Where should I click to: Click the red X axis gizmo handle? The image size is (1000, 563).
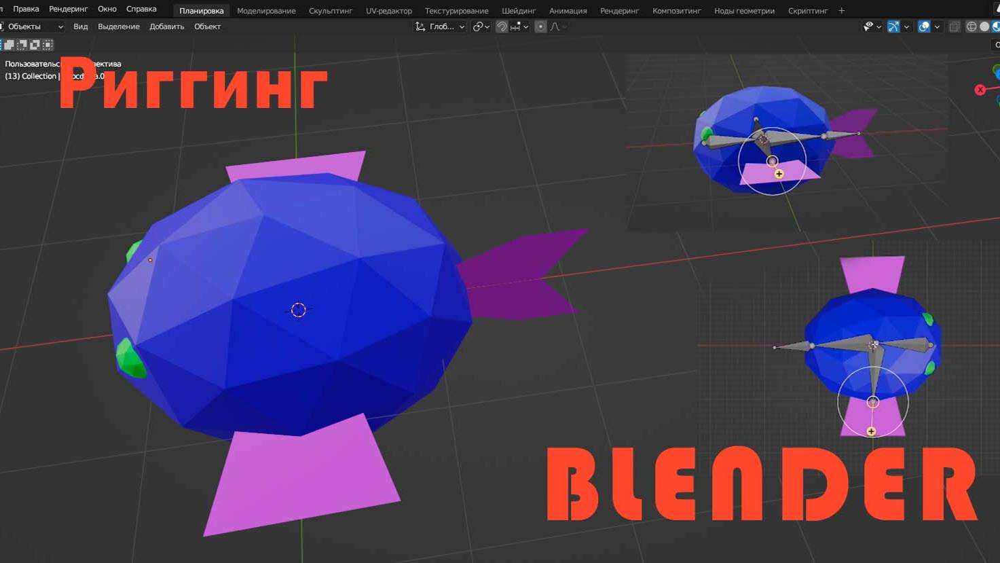(x=980, y=90)
